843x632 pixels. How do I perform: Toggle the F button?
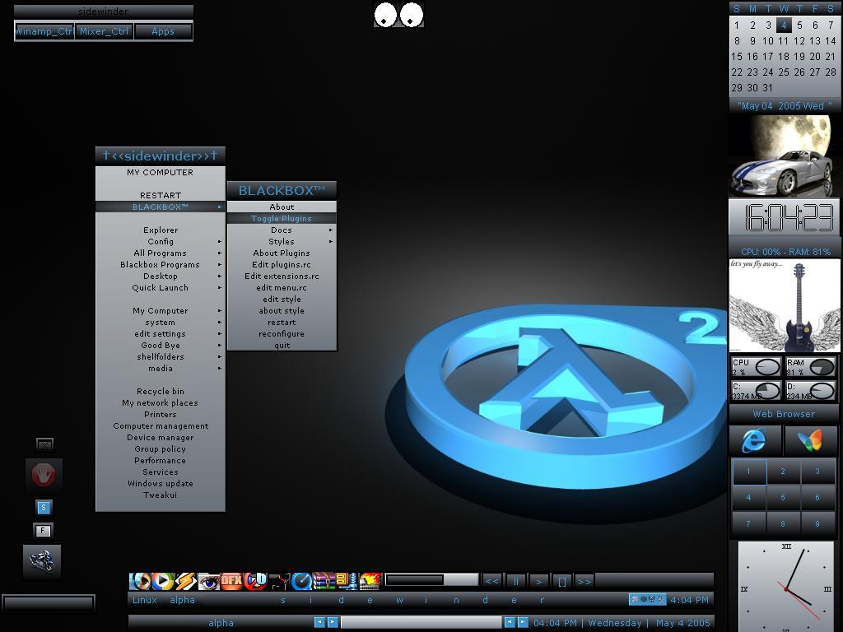pyautogui.click(x=43, y=531)
